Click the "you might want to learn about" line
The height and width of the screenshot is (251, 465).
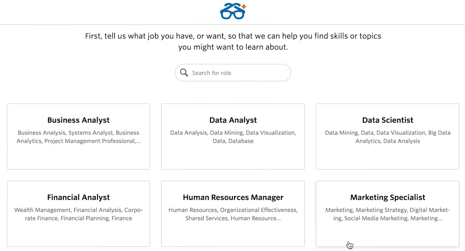(x=233, y=47)
